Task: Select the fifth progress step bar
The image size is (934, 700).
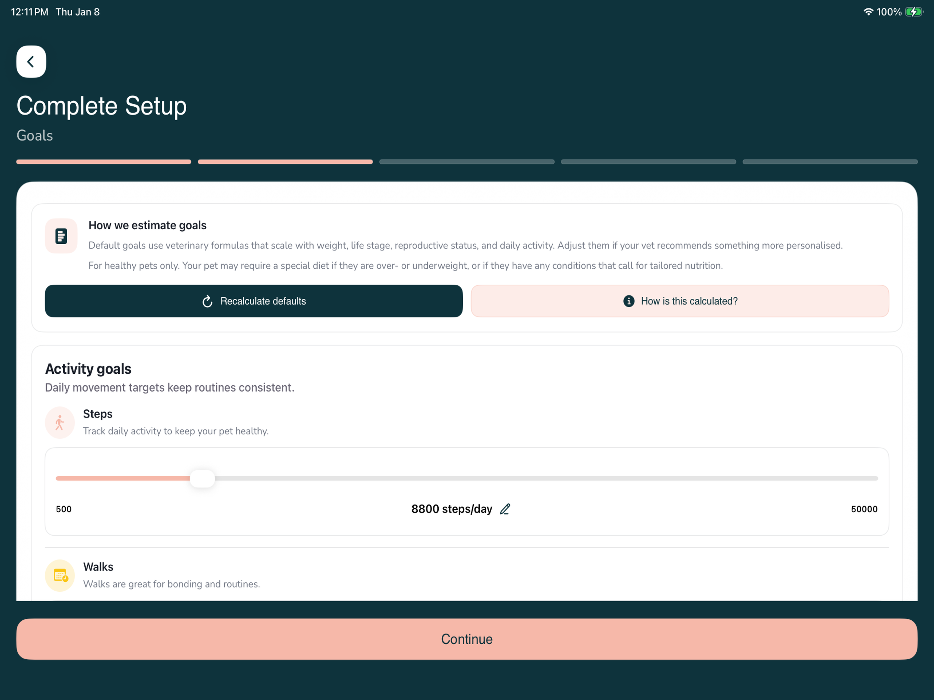Action: [830, 162]
